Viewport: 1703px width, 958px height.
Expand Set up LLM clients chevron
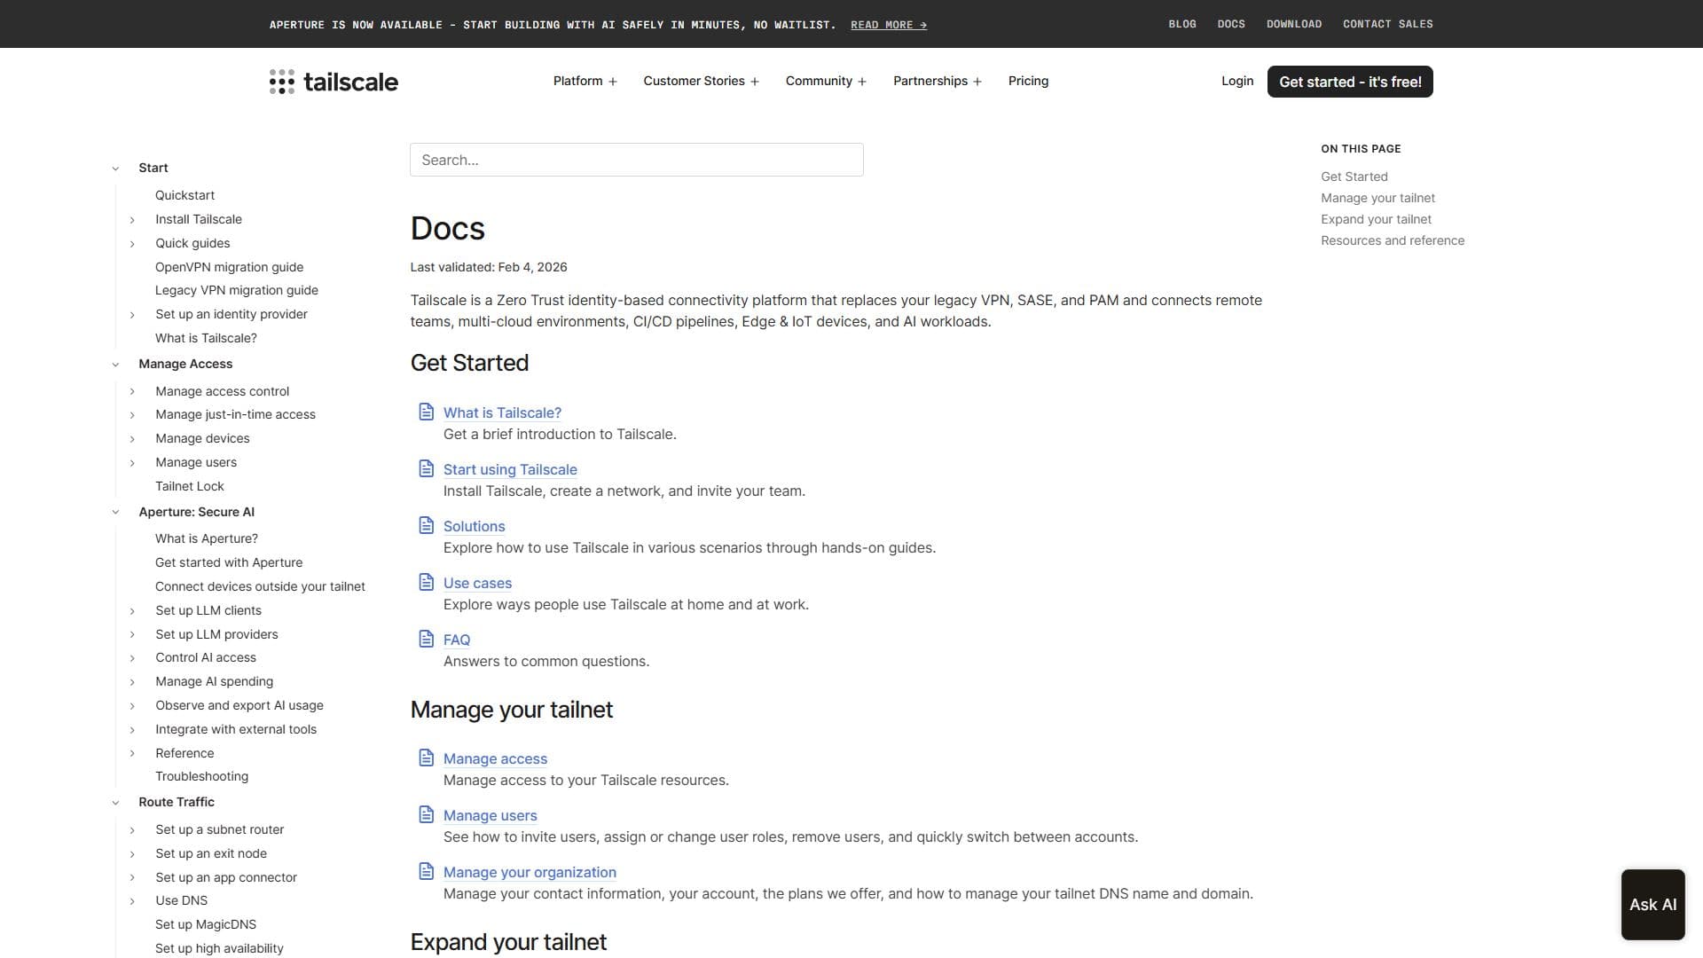click(x=132, y=611)
